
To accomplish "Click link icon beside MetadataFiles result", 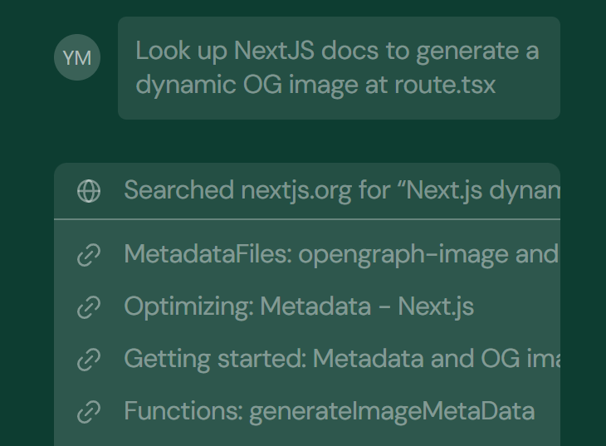I will tap(89, 254).
